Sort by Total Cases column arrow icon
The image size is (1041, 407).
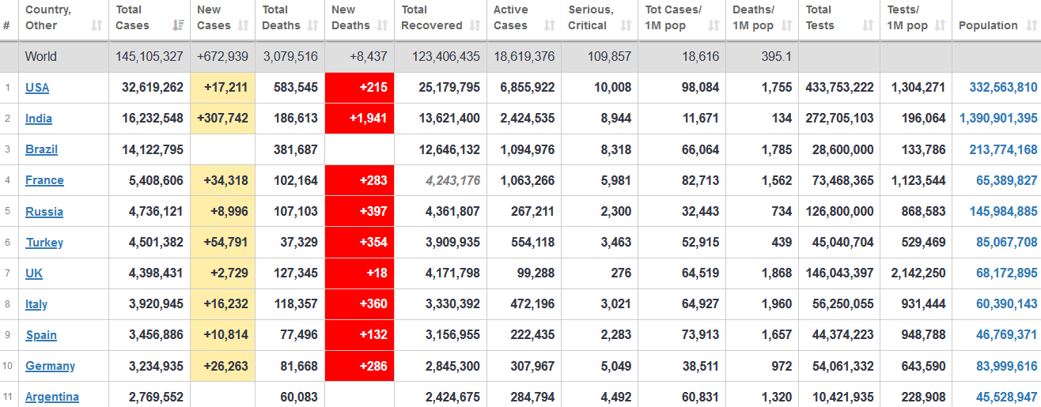pos(179,25)
